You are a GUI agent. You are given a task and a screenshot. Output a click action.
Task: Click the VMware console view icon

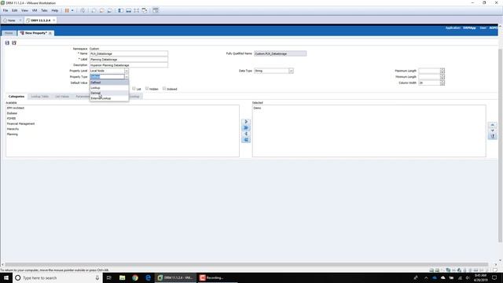click(156, 10)
